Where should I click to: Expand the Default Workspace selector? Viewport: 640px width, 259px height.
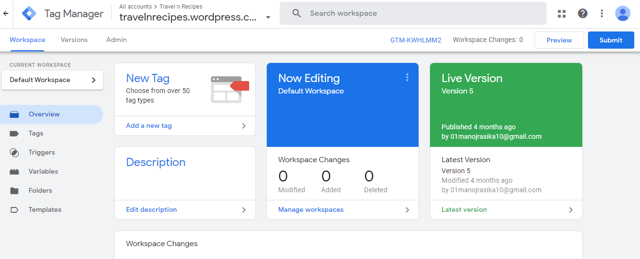point(52,80)
